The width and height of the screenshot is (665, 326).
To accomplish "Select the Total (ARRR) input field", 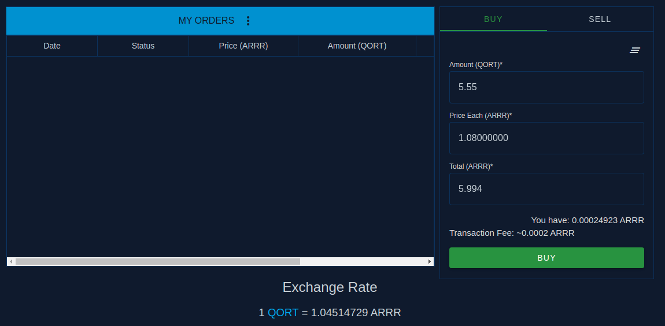I will (x=546, y=189).
